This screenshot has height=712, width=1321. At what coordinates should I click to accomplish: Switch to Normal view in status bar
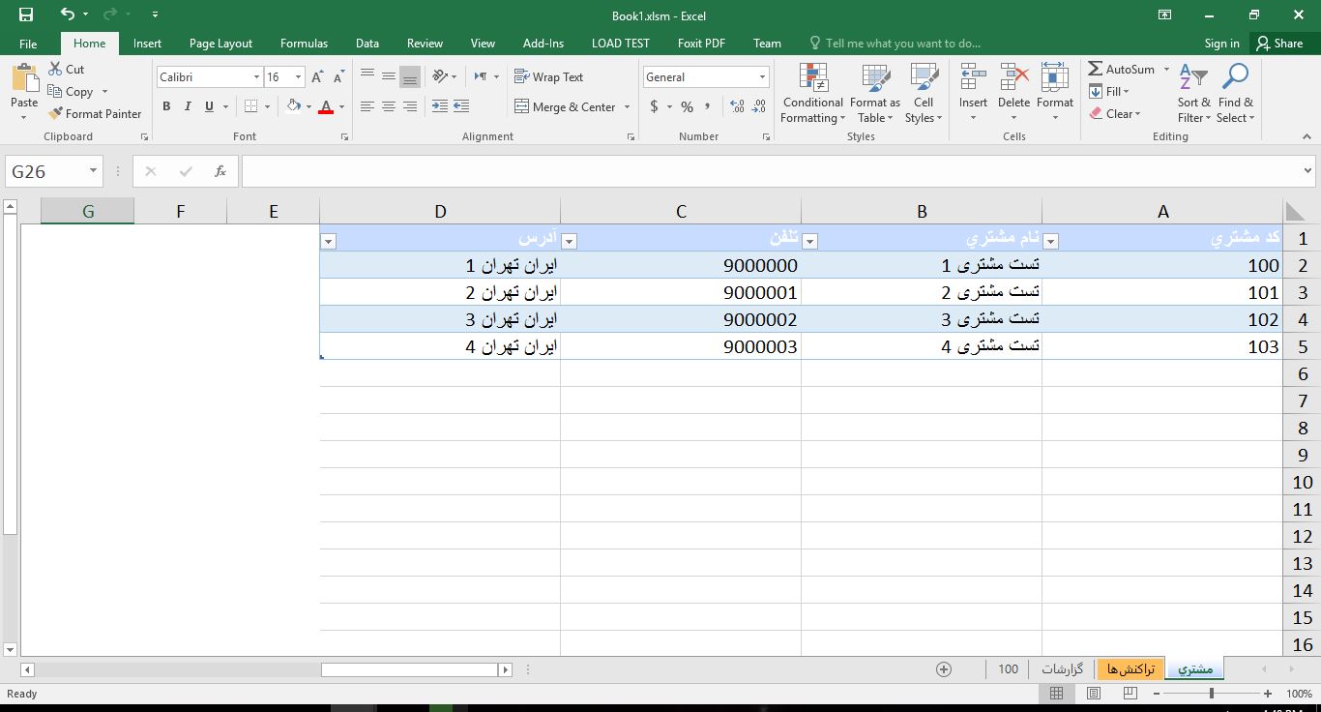tap(1057, 694)
